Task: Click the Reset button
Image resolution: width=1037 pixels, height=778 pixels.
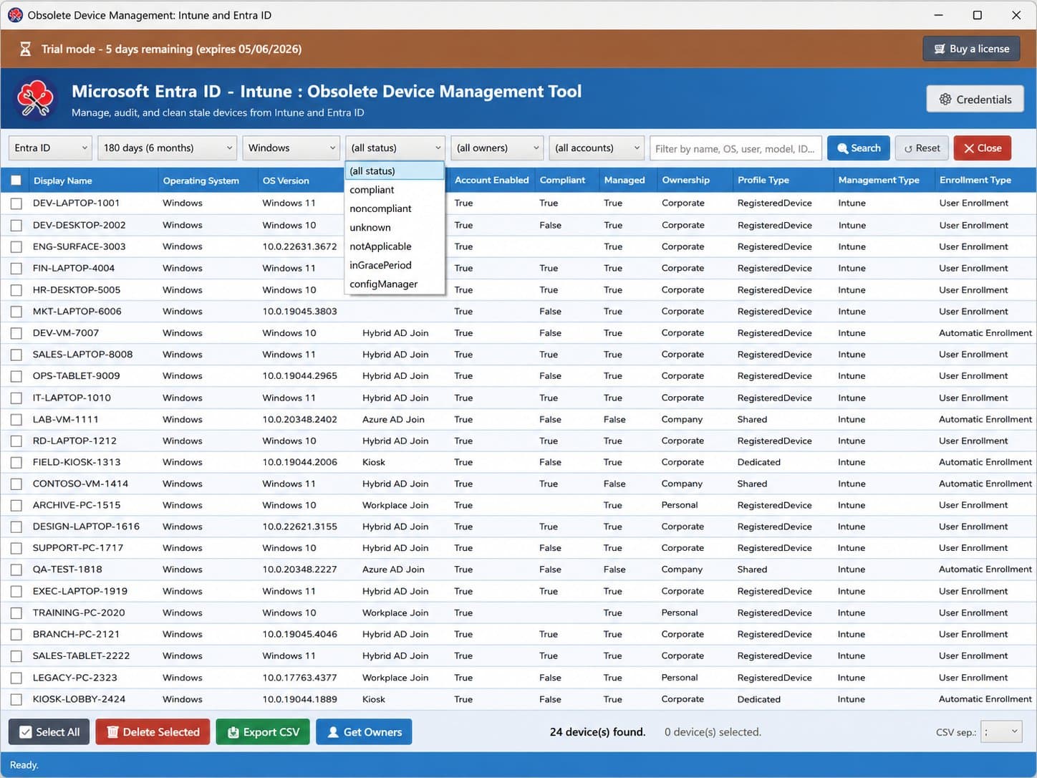Action: point(922,148)
